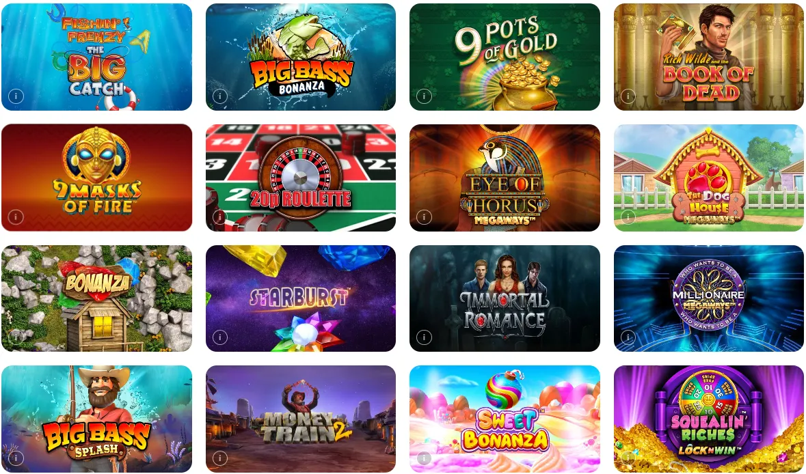Select The Dog House Megaways thumbnail
This screenshot has width=806, height=474.
(709, 178)
